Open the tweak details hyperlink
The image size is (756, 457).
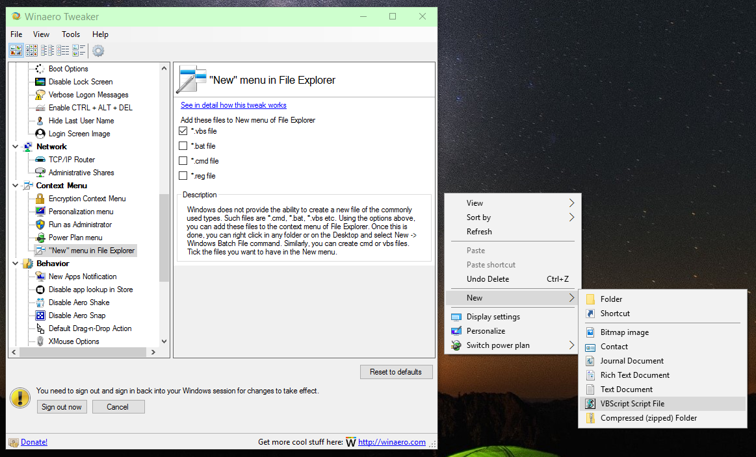coord(233,105)
